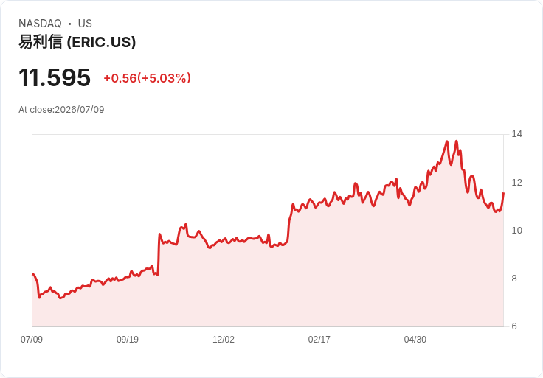Screen dimensions: 543x378
Task: Click the At close date text
Action: point(61,110)
